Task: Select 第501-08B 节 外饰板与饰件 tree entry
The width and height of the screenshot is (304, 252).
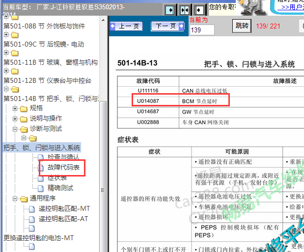Action: 44,26
